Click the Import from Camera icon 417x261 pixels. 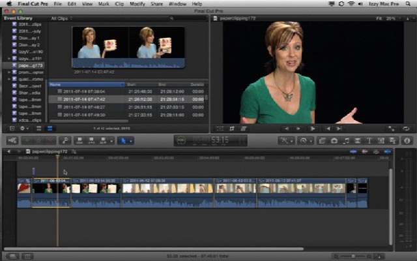(x=12, y=140)
